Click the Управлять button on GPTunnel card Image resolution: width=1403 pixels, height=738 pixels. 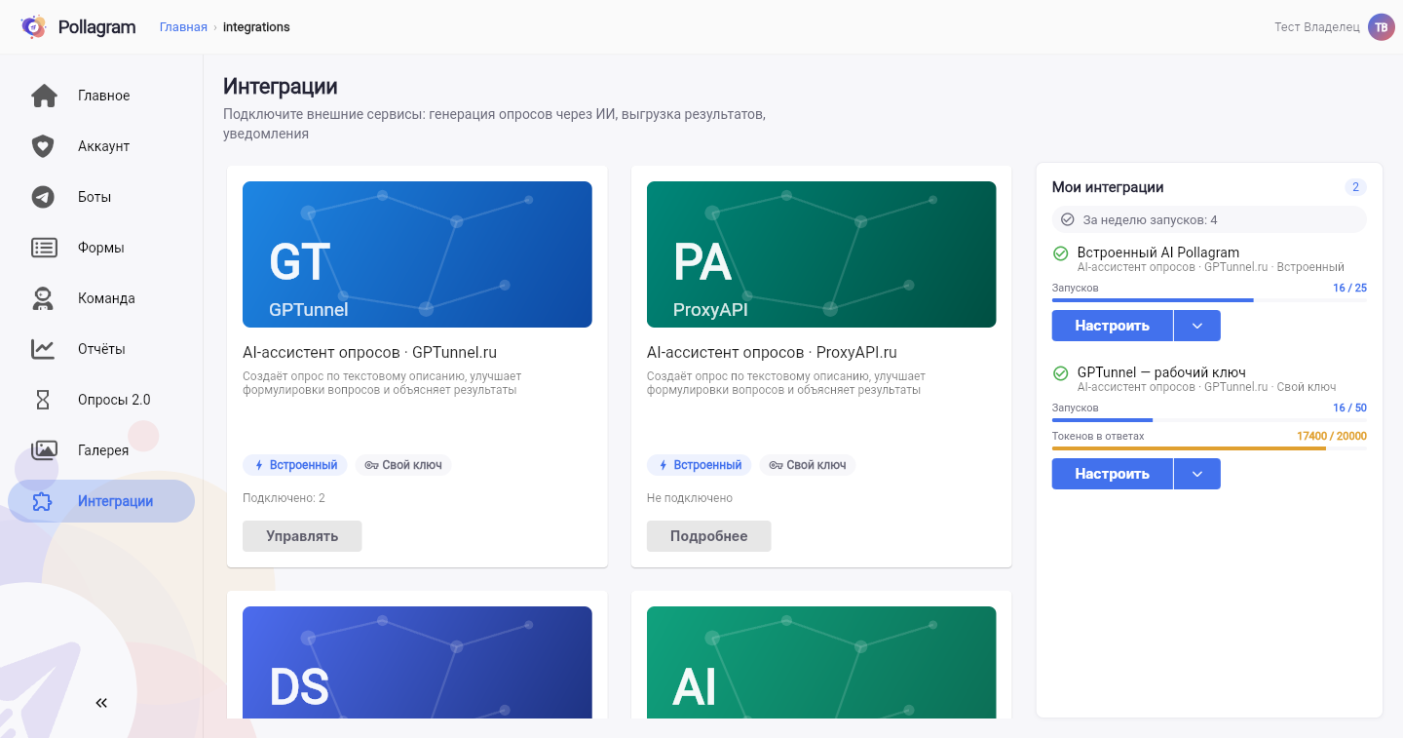(302, 536)
